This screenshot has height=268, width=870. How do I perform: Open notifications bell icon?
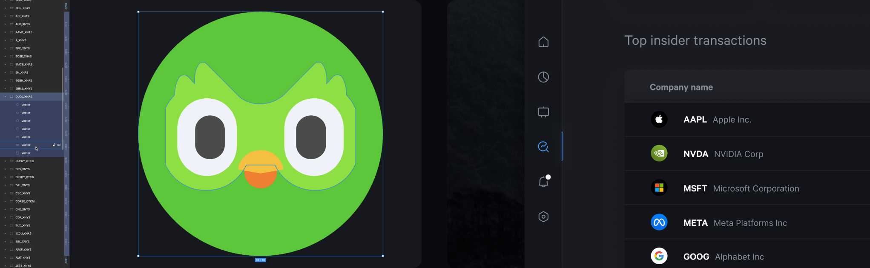[x=543, y=182]
